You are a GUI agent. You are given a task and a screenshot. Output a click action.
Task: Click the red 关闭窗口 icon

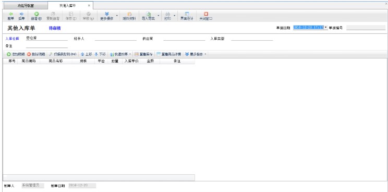click(206, 14)
